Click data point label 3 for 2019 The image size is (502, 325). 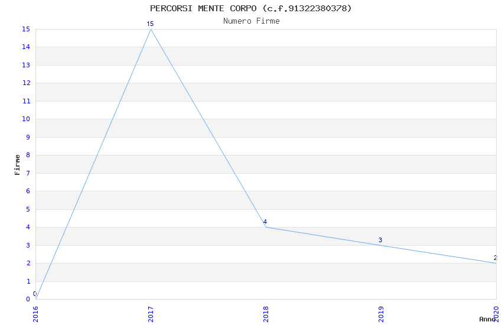380,240
